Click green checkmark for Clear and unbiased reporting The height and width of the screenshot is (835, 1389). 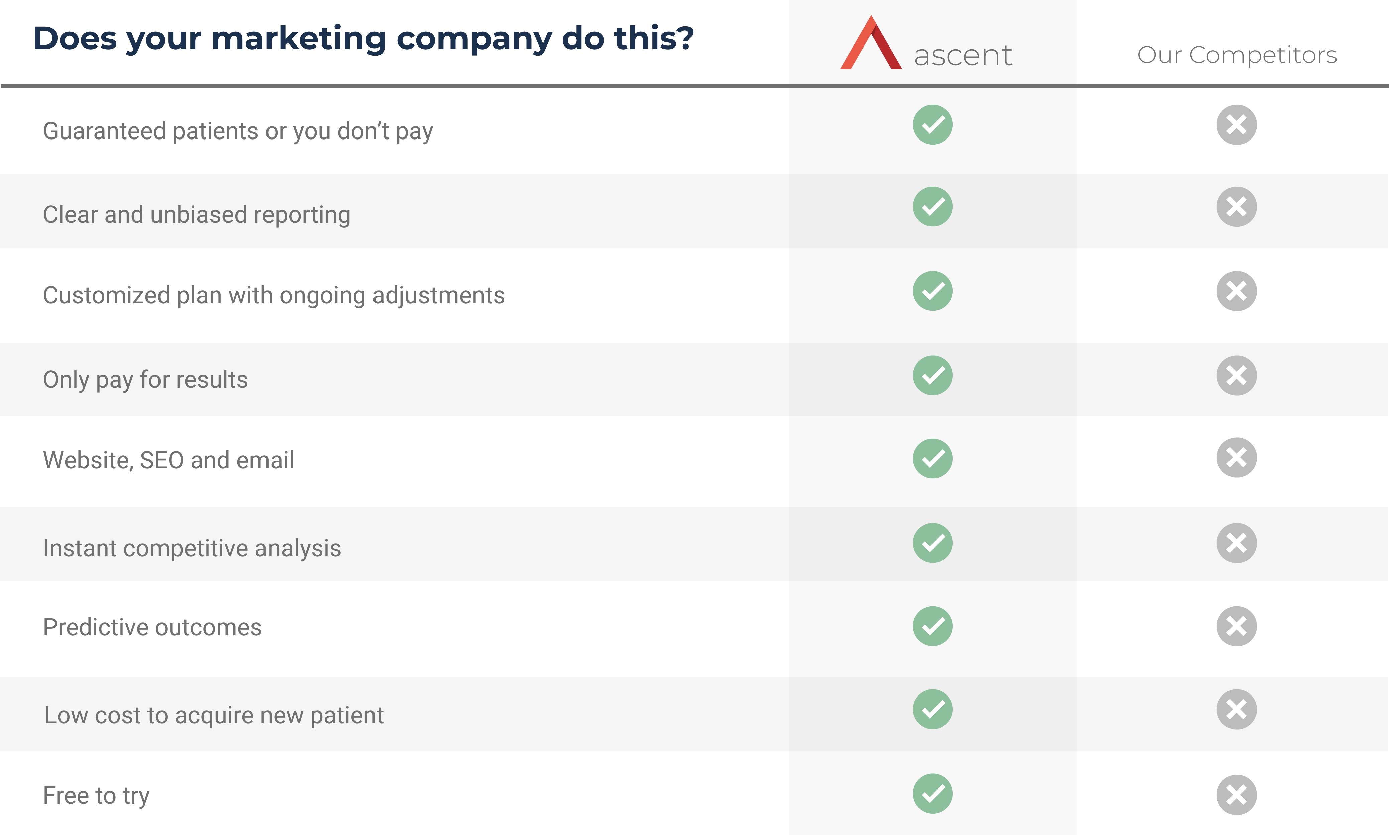932,207
